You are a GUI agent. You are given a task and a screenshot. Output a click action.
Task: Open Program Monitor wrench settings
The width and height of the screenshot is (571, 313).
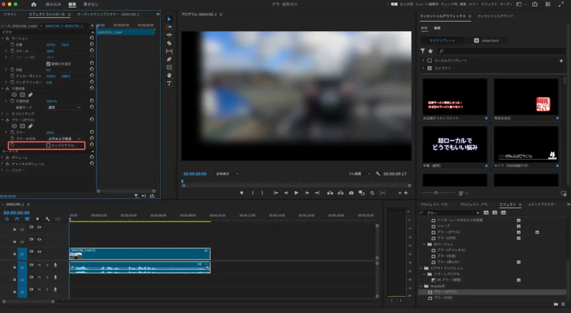[x=378, y=174]
